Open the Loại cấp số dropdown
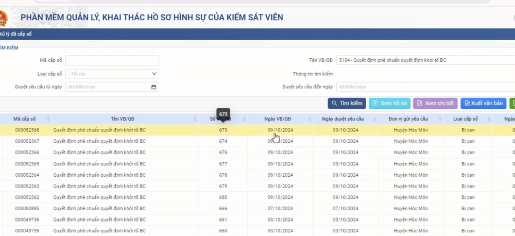Image resolution: width=515 pixels, height=236 pixels. point(112,74)
